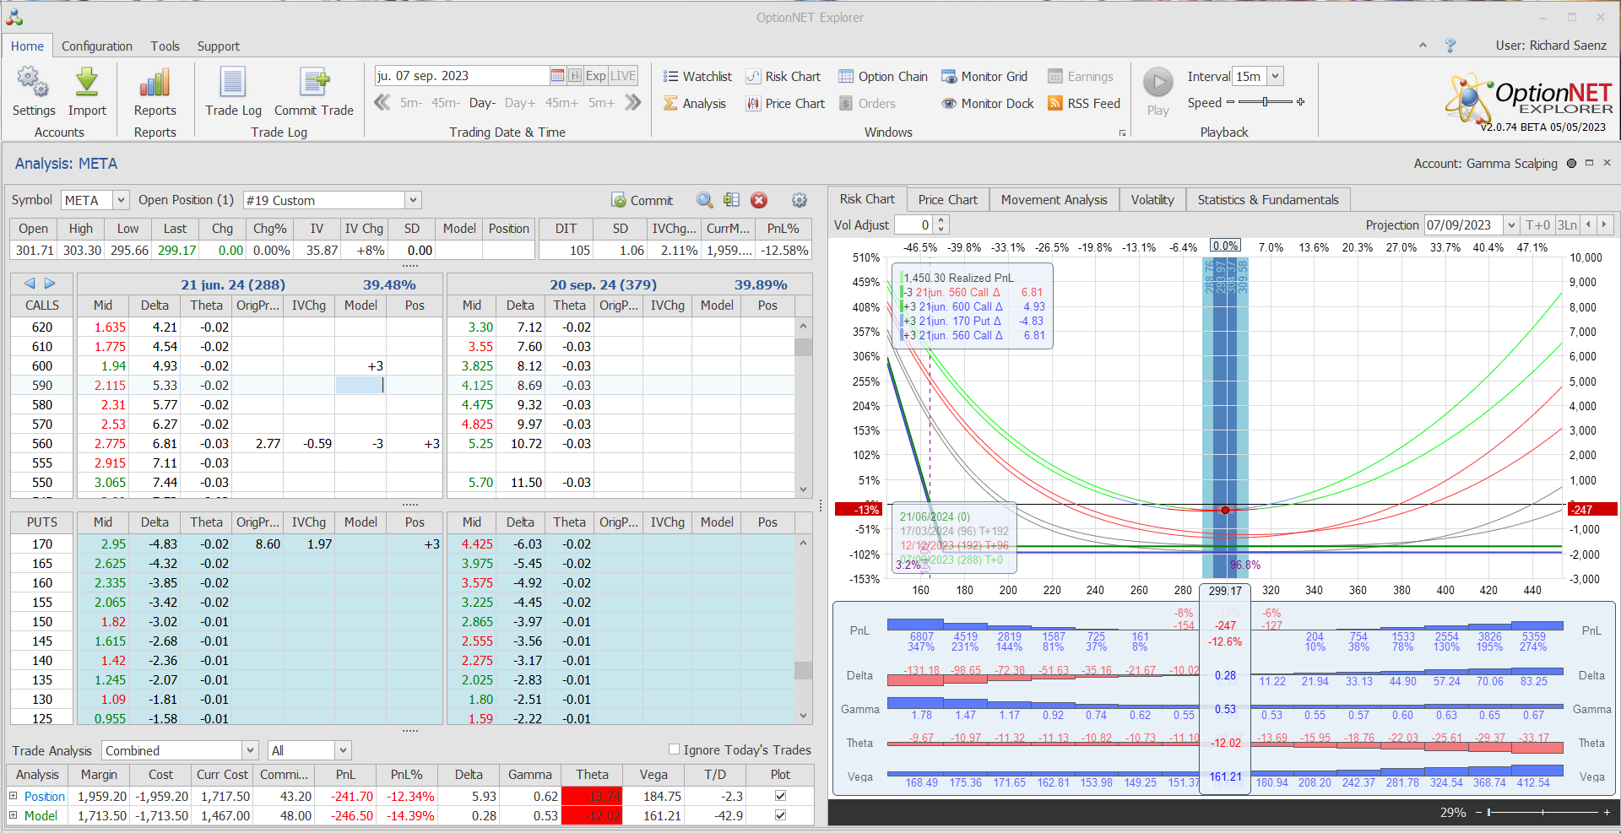The image size is (1621, 833).
Task: Click the magnifier search icon beside Commit
Action: tap(704, 200)
